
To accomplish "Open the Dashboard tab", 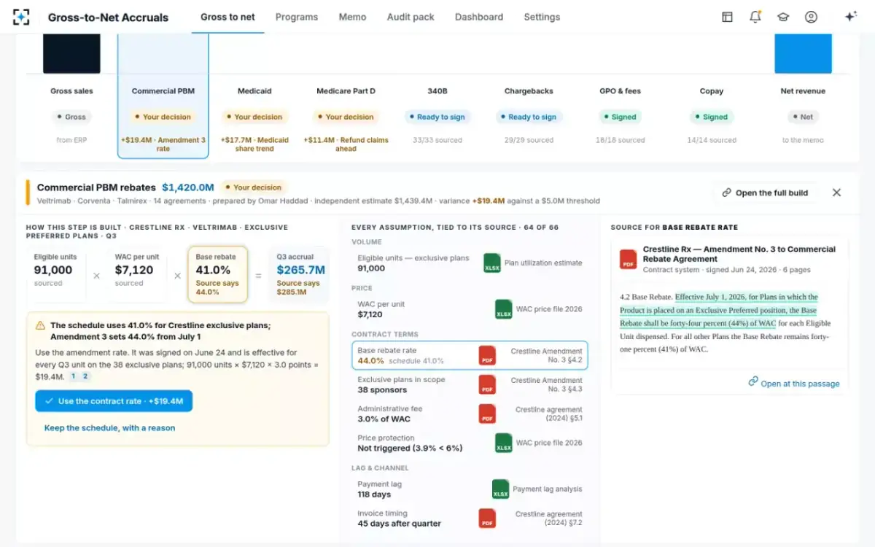I will point(479,17).
